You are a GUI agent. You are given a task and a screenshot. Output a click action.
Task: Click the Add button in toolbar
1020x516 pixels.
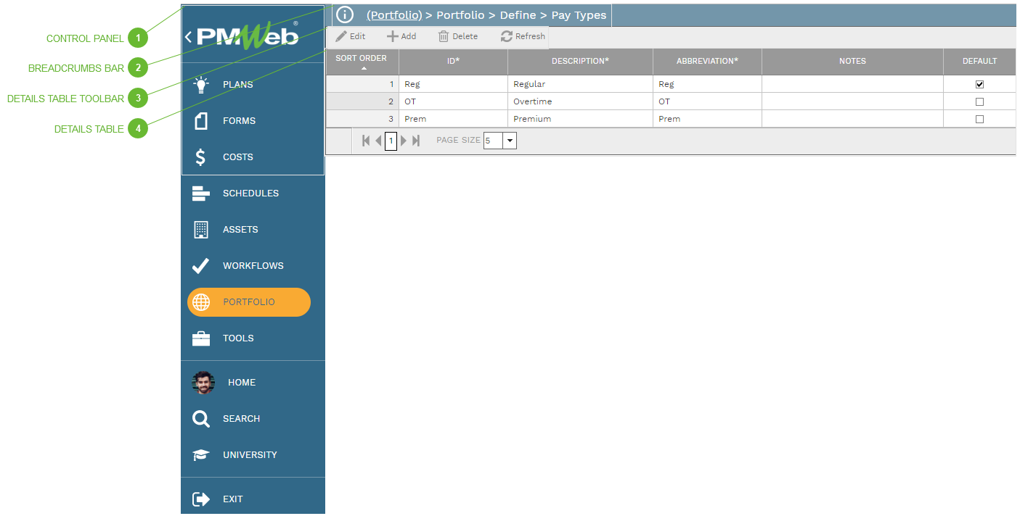point(401,36)
